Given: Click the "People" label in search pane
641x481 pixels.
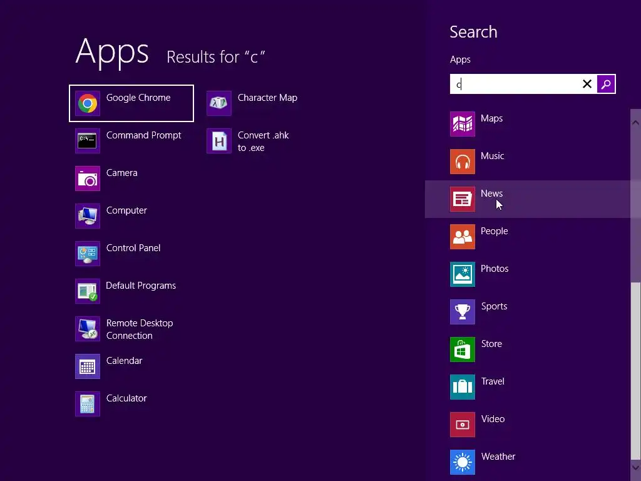Looking at the screenshot, I should [x=495, y=232].
